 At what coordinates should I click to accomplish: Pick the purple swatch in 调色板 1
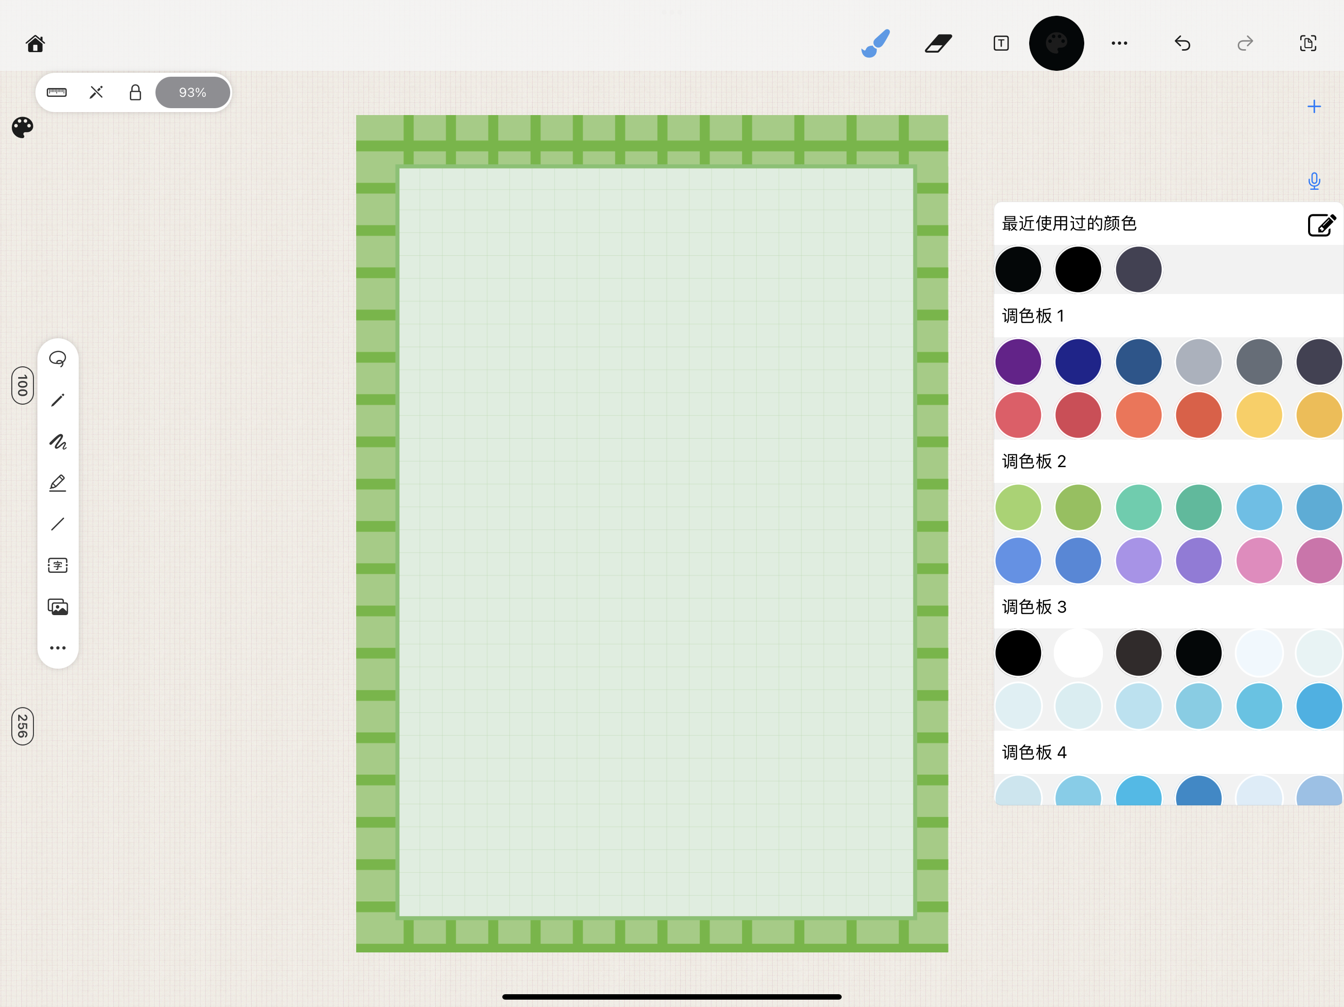click(x=1018, y=362)
